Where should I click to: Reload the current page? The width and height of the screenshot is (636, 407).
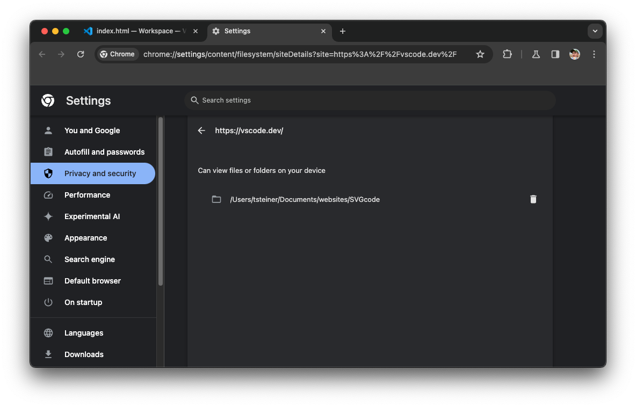pos(81,54)
